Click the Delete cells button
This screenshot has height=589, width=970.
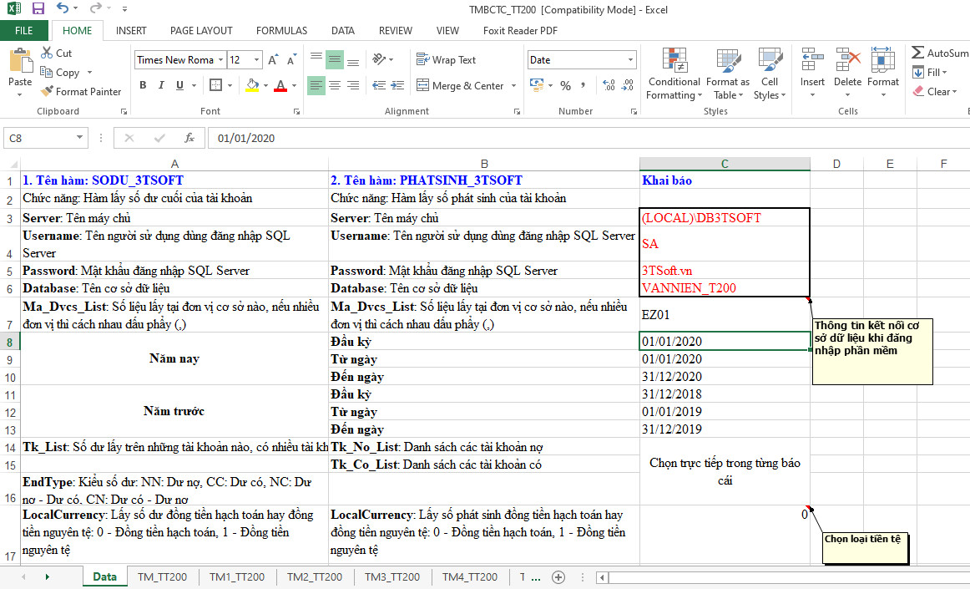click(847, 73)
